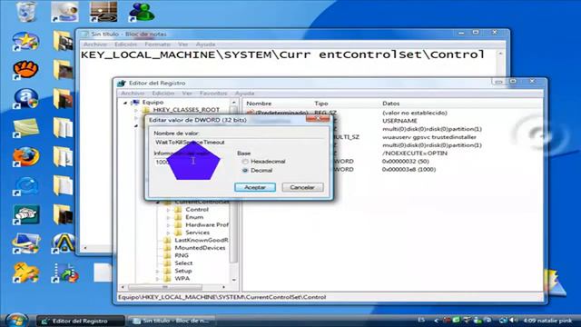Select the LastKnownGoodR key in tree

(x=202, y=240)
